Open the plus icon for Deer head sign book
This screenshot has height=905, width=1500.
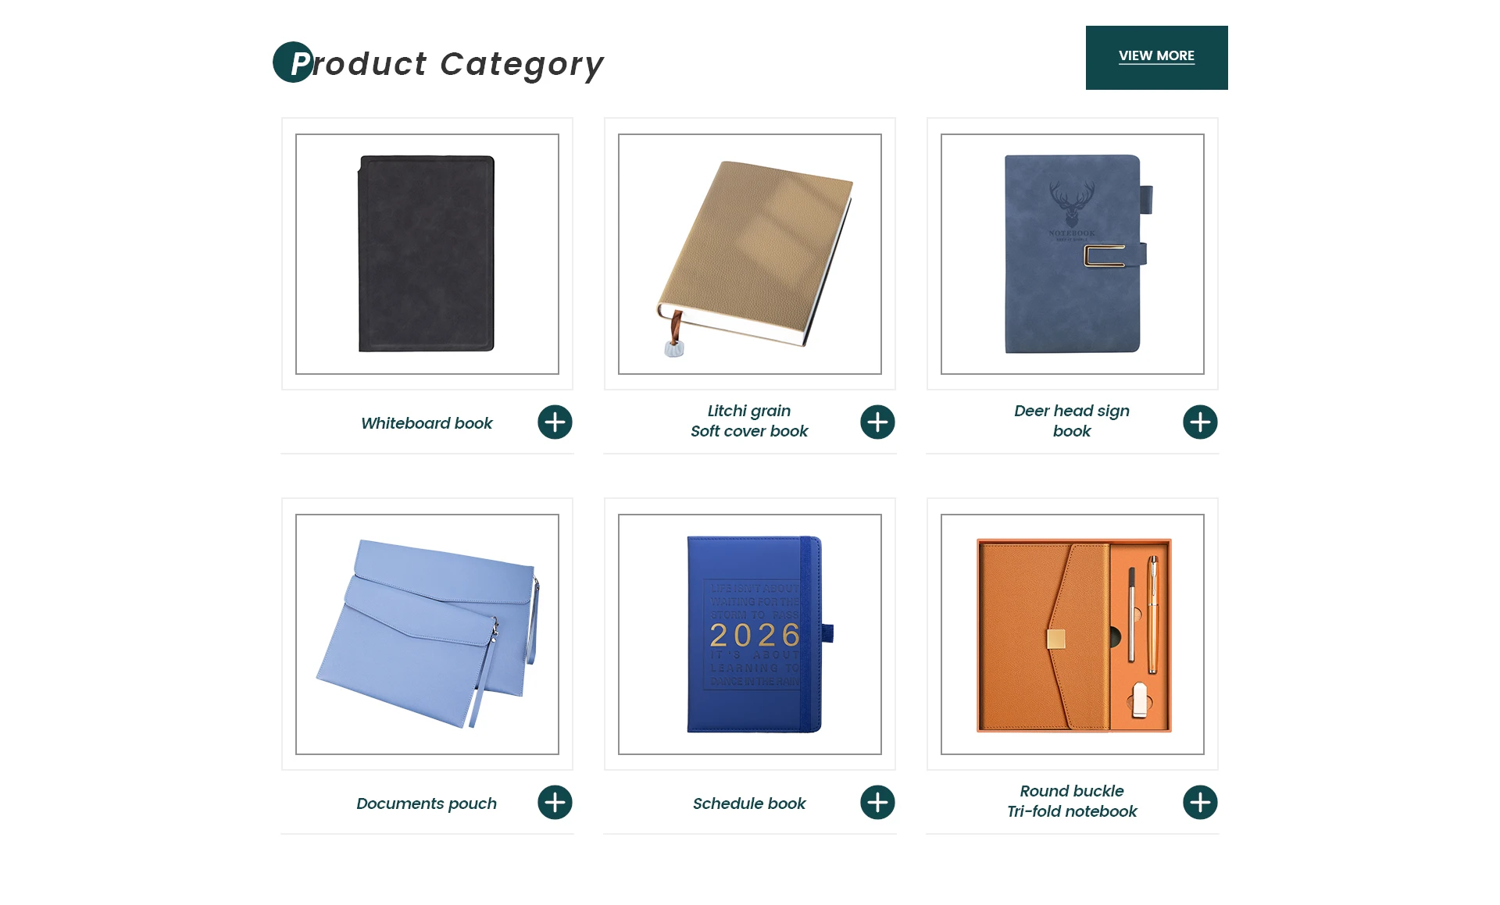coord(1200,422)
